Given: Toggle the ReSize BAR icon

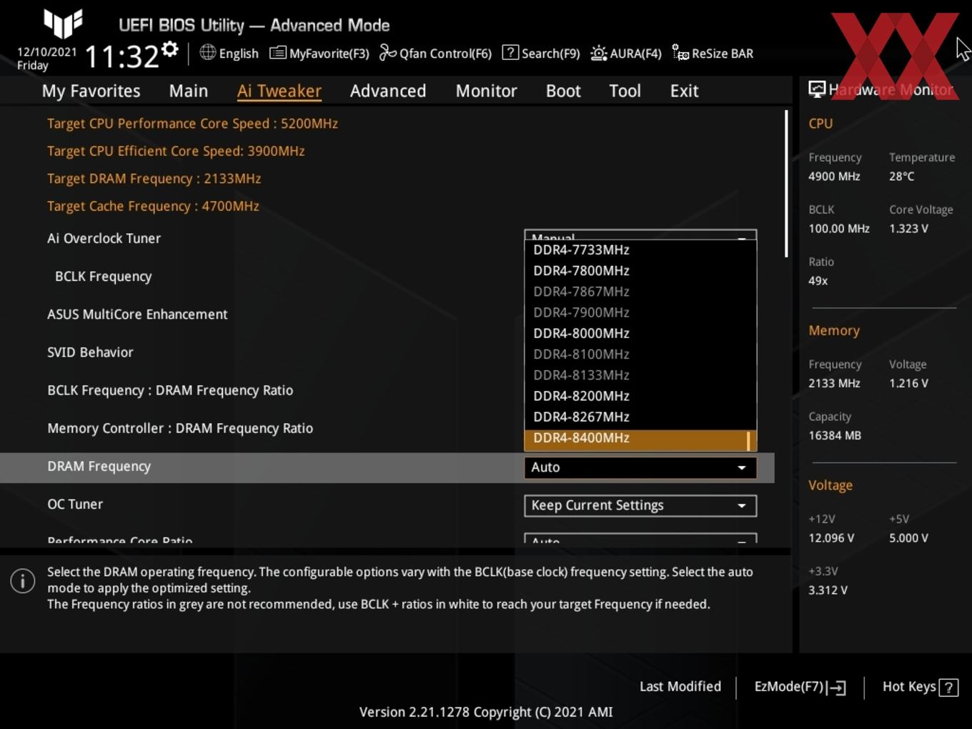Looking at the screenshot, I should pyautogui.click(x=680, y=52).
